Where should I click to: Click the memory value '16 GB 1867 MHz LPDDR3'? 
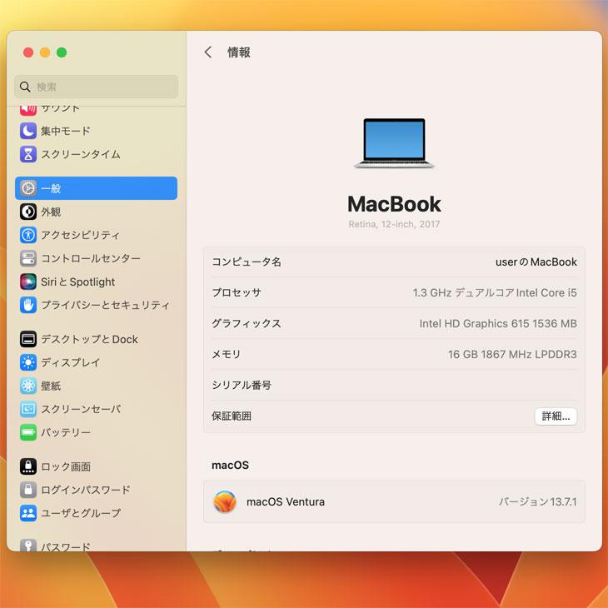tap(512, 355)
